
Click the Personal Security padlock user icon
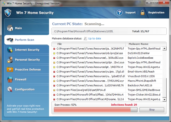pyautogui.click(x=10, y=59)
